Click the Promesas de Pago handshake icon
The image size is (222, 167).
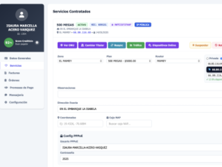[6, 87]
